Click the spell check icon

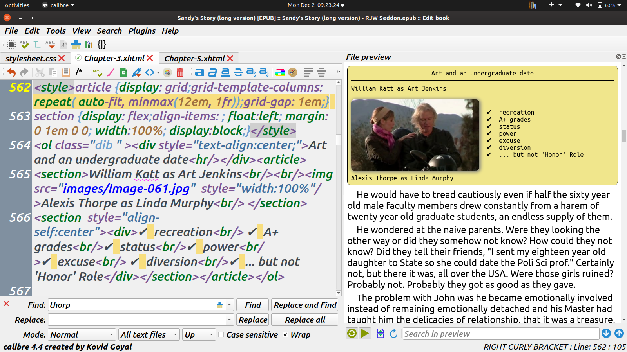coord(24,44)
